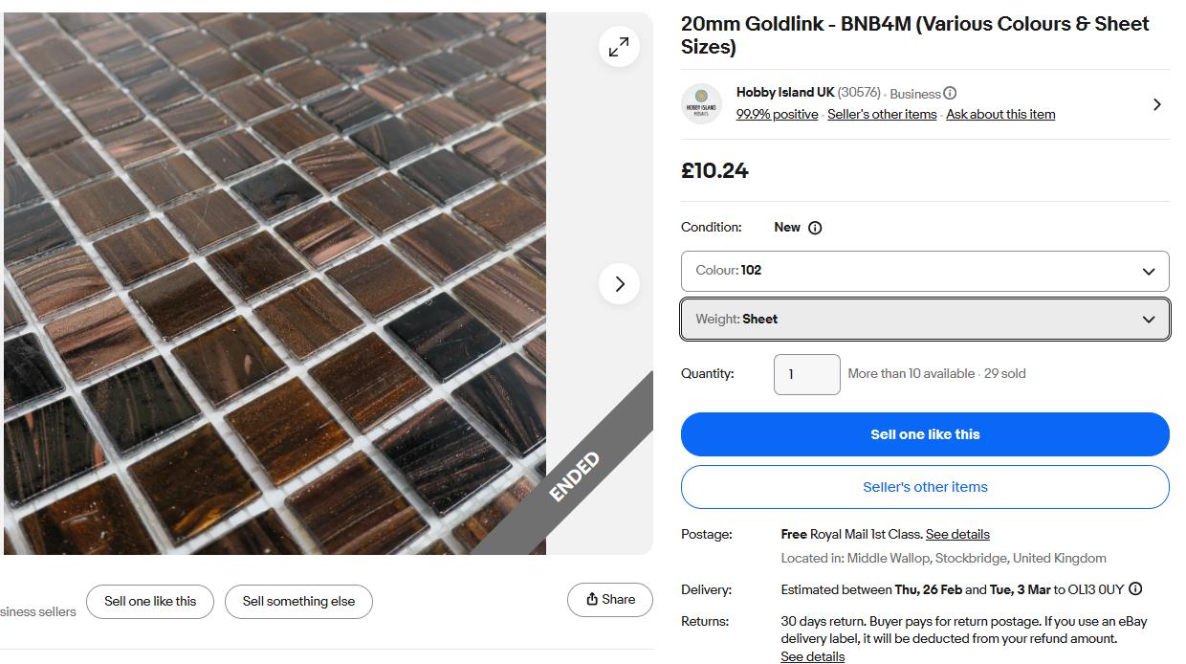Open the returns See details link

pos(812,656)
